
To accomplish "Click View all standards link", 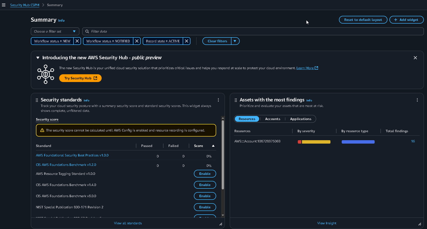I will [128, 223].
